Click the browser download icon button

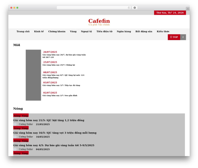point(135,8)
